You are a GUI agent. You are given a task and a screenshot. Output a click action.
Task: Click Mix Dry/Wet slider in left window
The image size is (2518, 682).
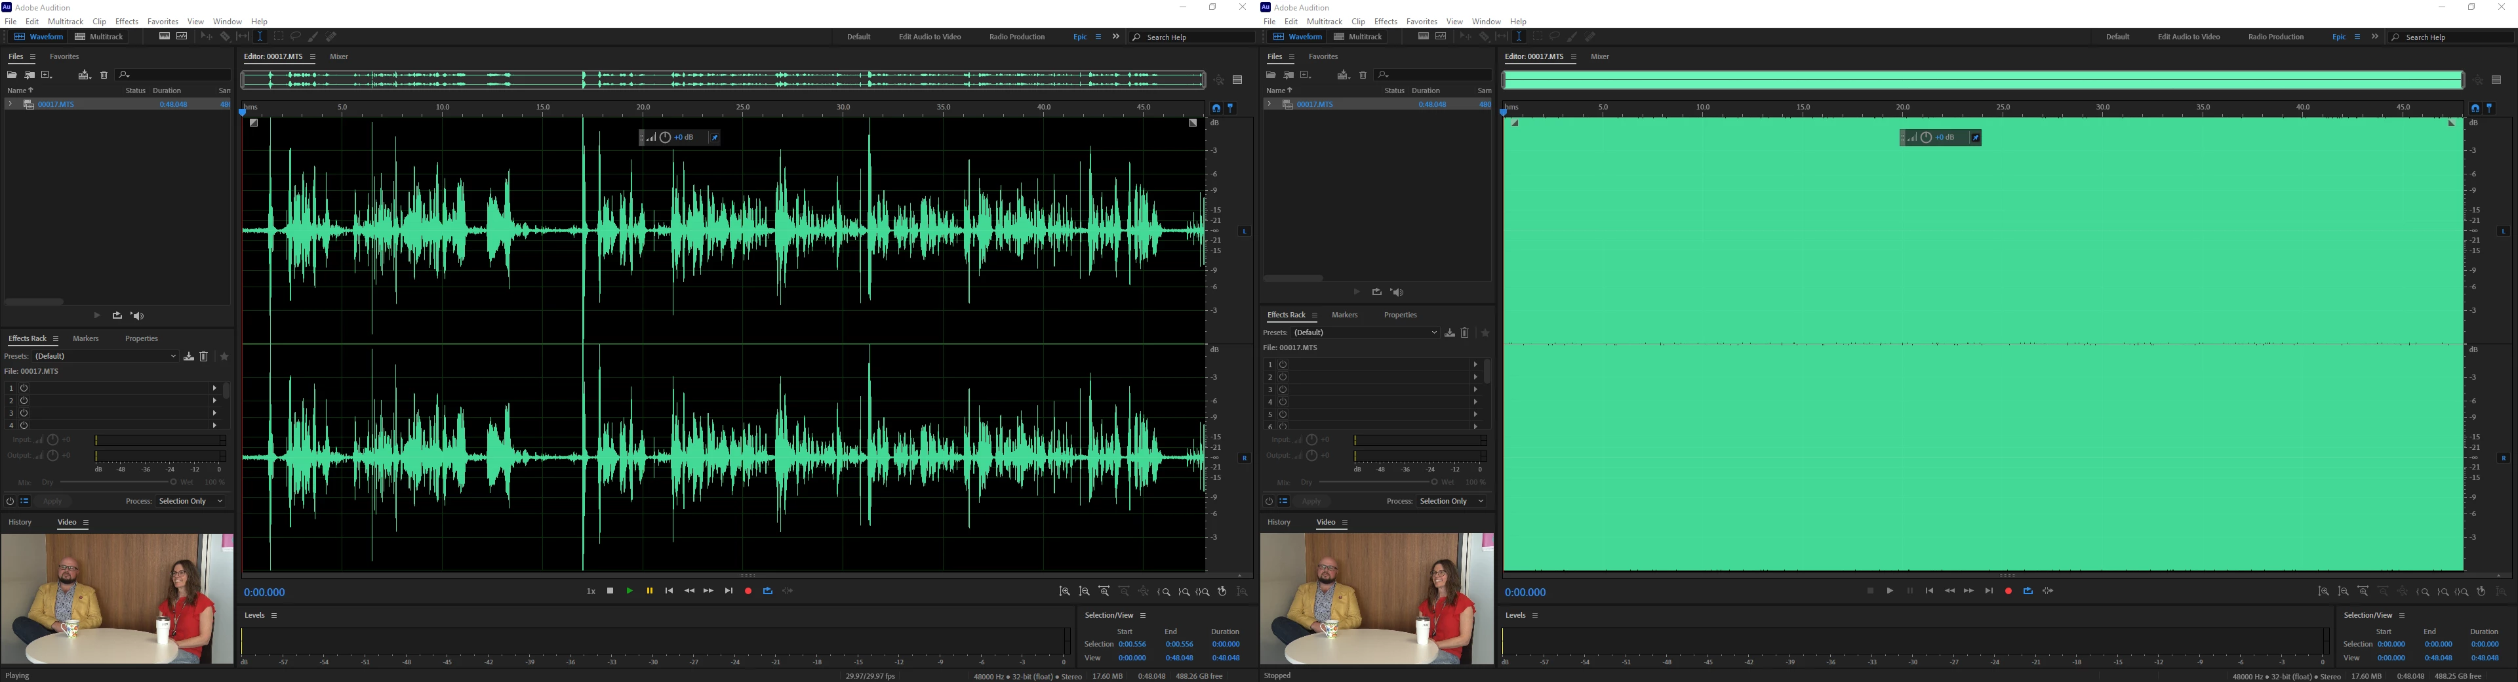coord(117,483)
